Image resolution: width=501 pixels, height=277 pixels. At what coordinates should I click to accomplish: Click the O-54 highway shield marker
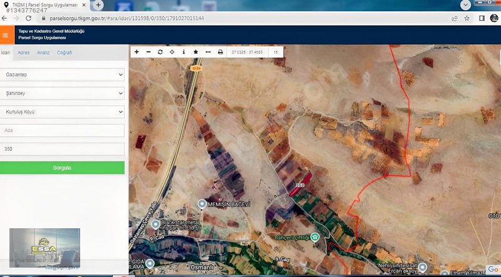pos(196,68)
